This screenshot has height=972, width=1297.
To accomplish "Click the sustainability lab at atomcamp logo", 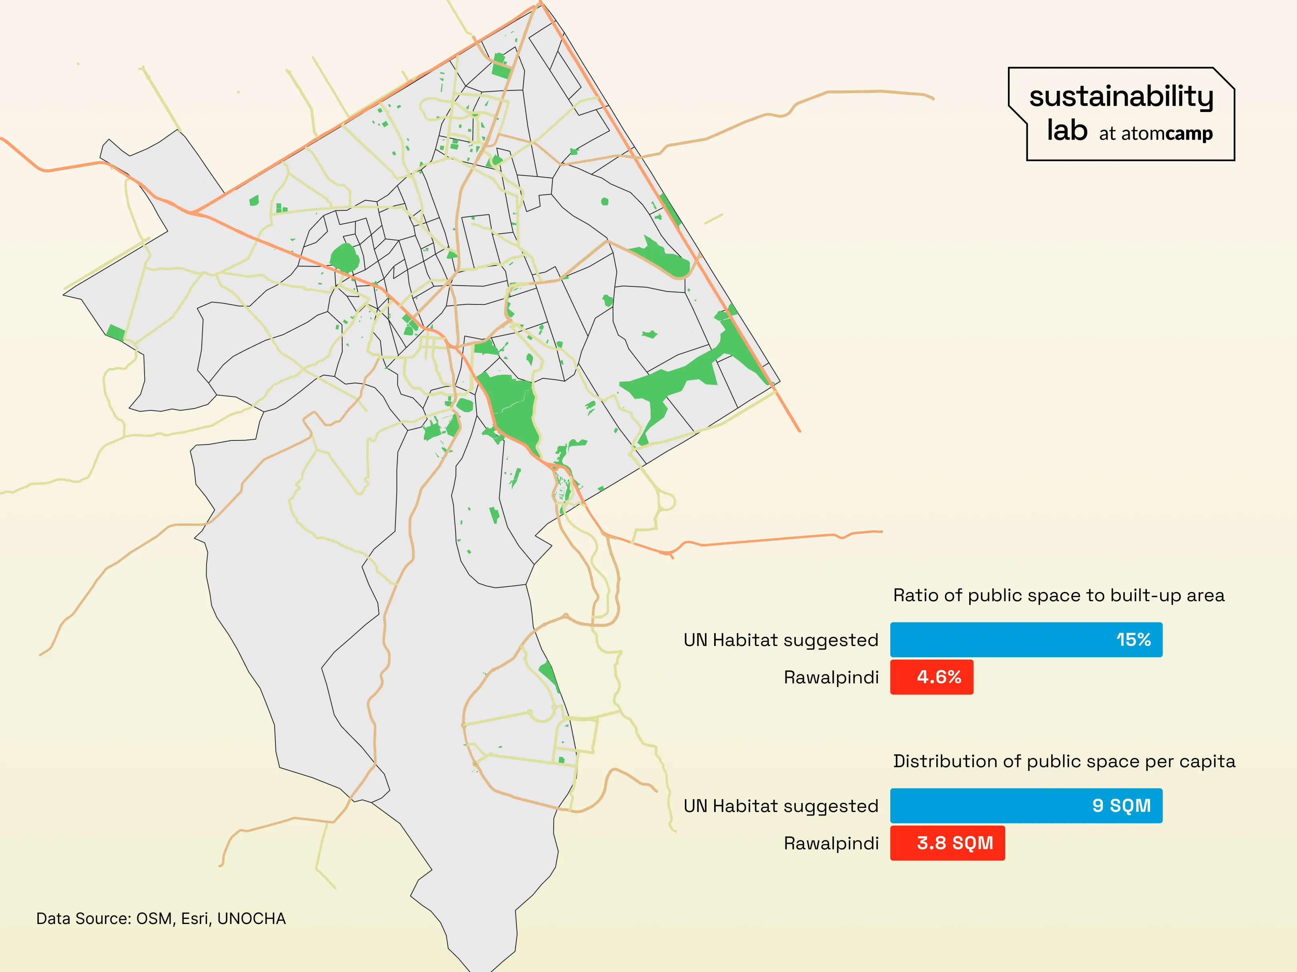I will click(1121, 114).
